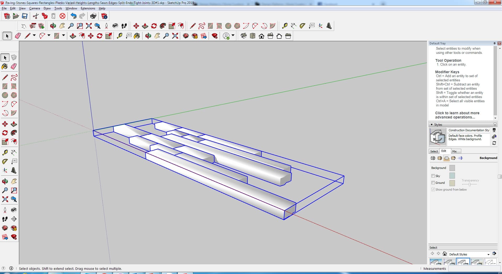Open the shape tool dropdown arrow
The height and width of the screenshot is (274, 502).
click(x=64, y=35)
